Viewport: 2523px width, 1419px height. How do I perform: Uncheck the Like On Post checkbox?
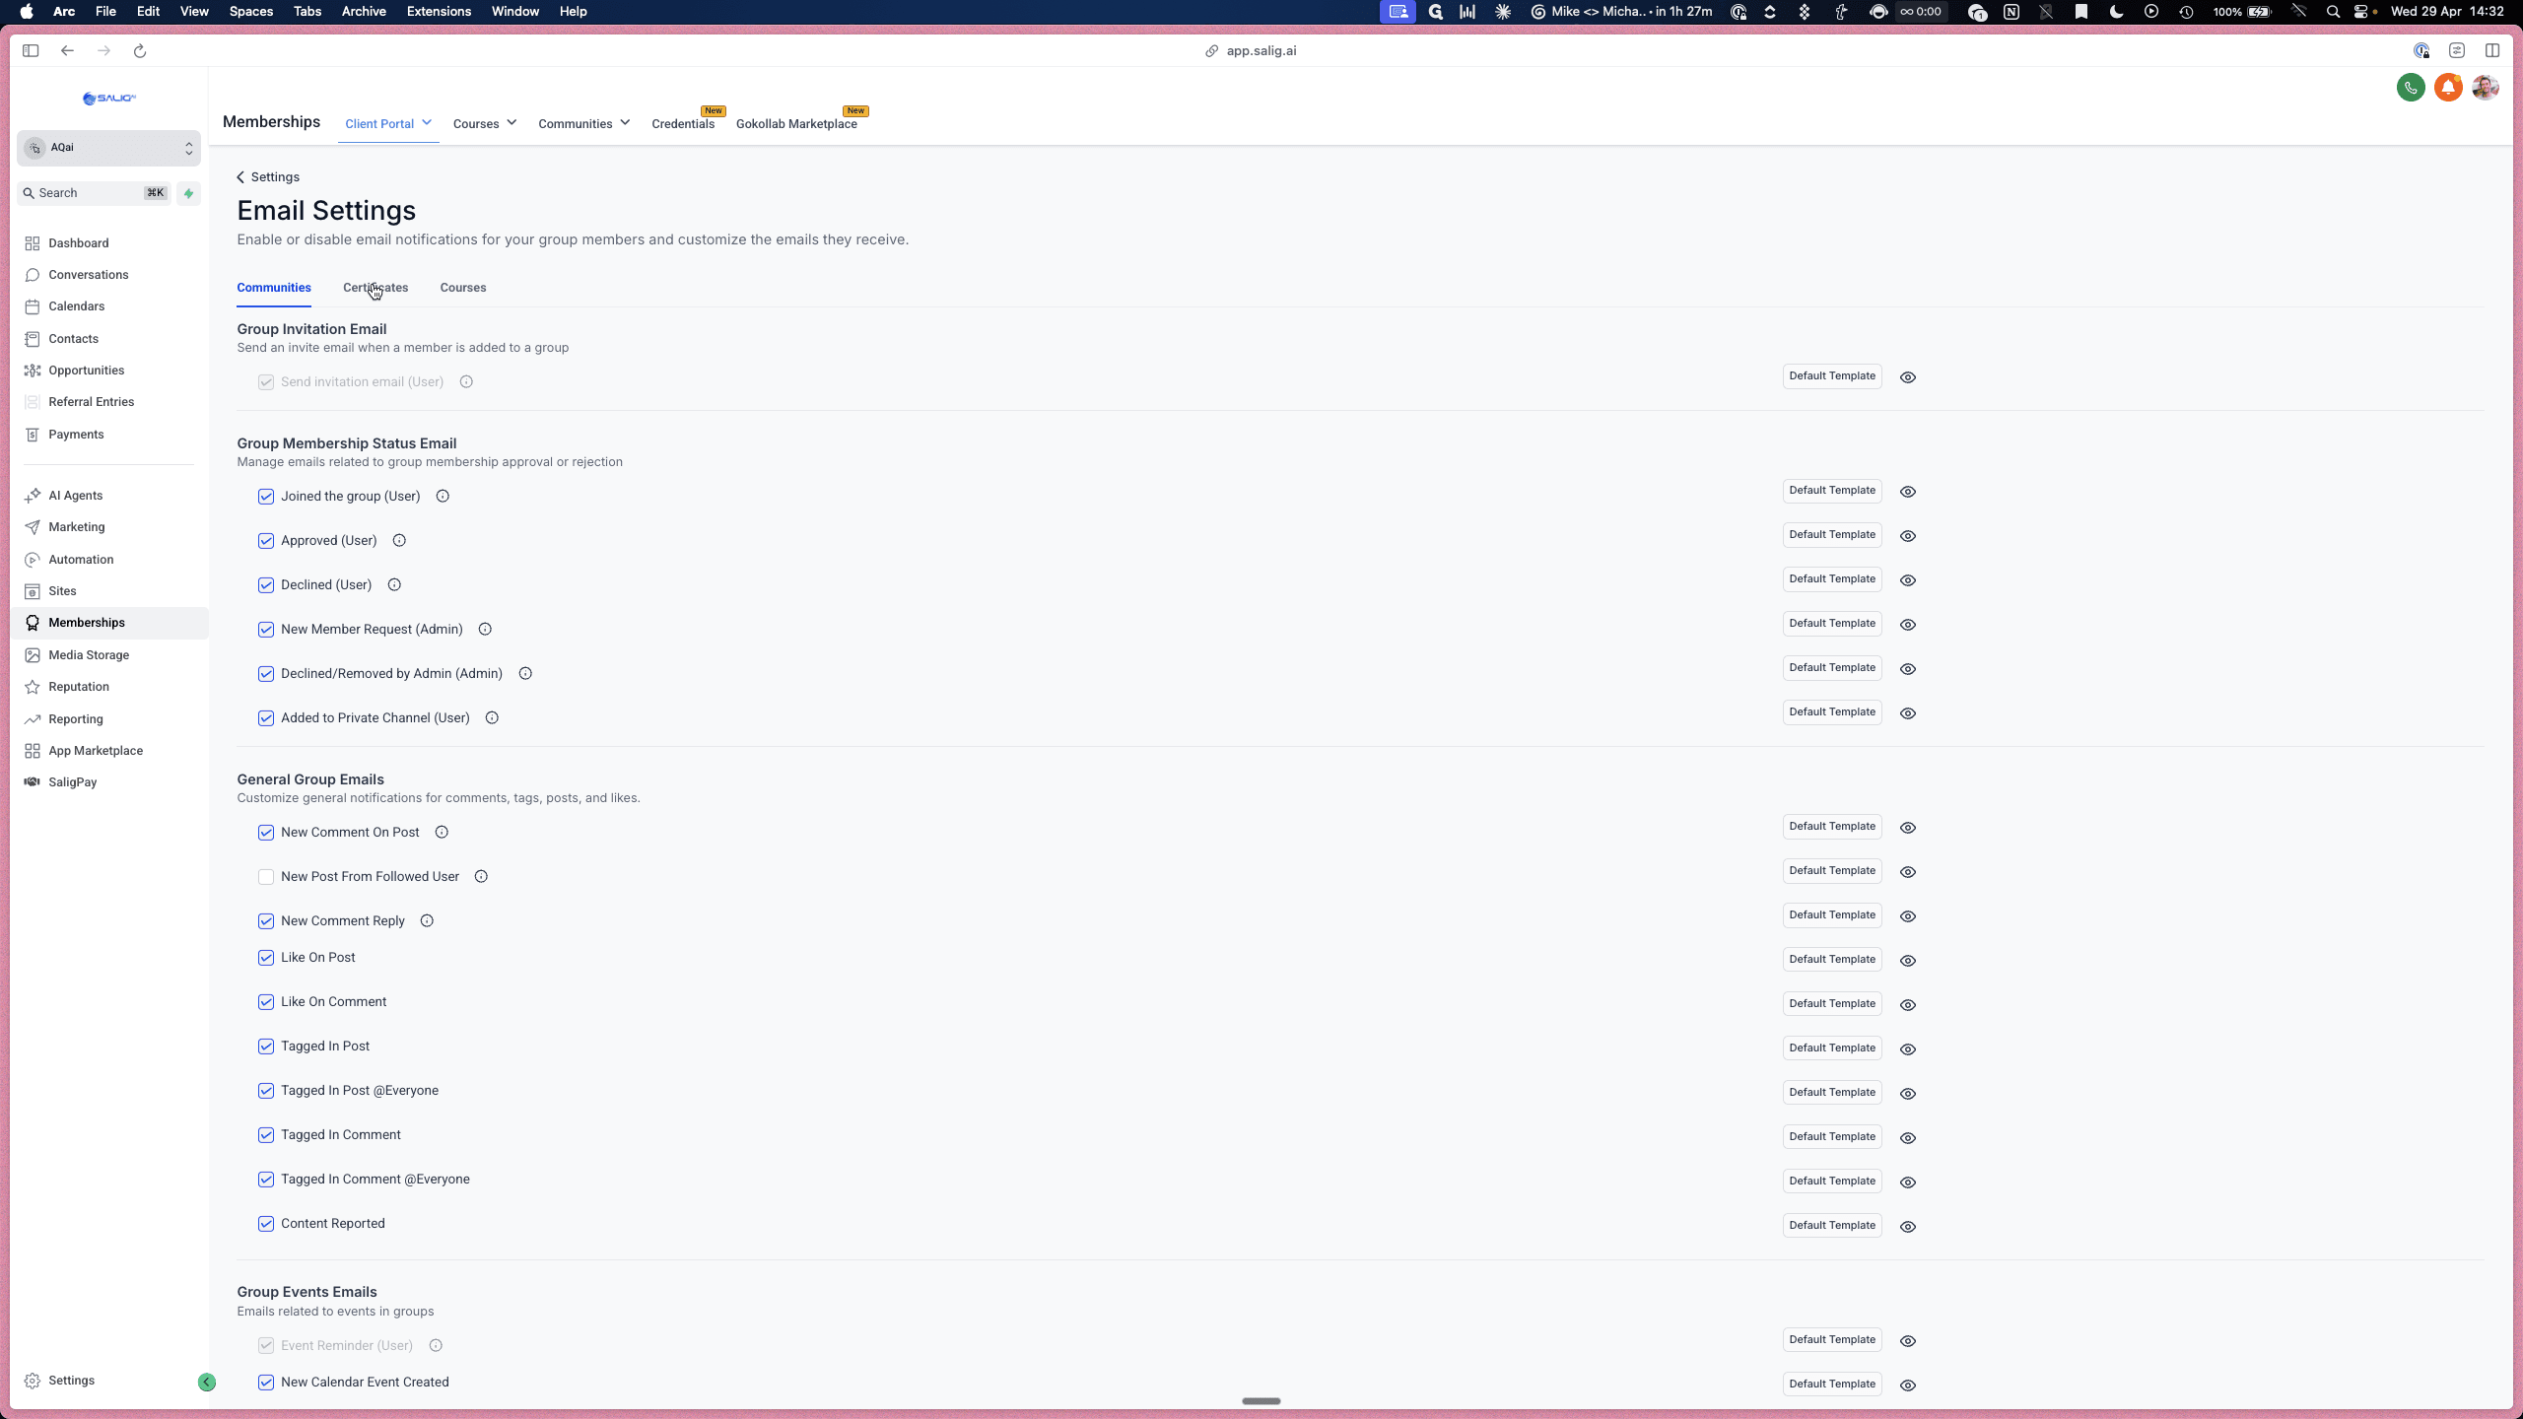(x=266, y=957)
